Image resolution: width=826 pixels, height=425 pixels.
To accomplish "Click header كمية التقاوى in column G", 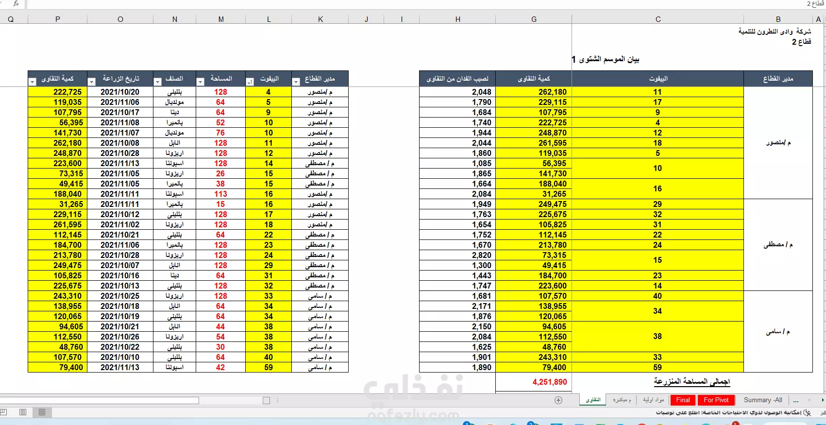I will [x=534, y=79].
